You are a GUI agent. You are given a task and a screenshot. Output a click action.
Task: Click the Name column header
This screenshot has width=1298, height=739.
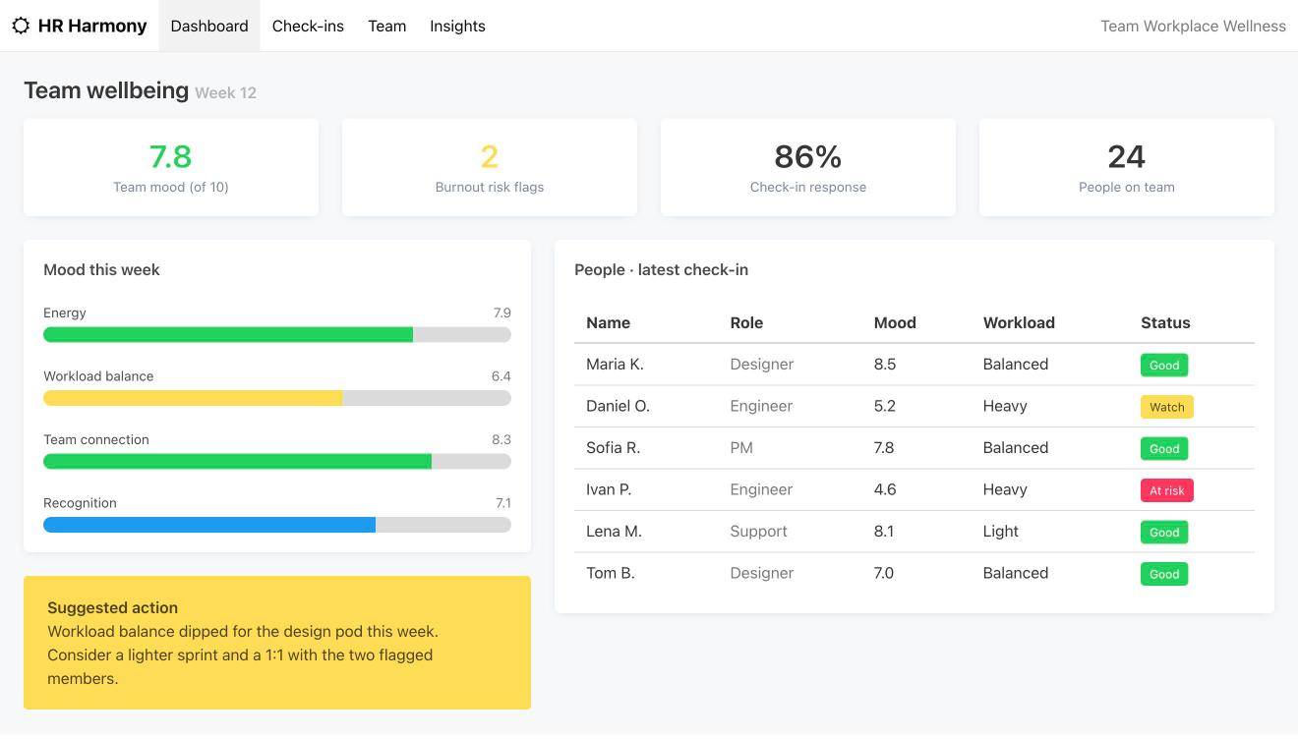[608, 322]
